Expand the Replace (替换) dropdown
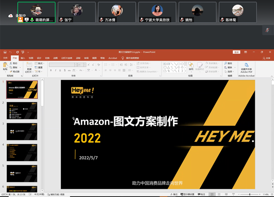This screenshot has height=197, width=274. point(229,68)
